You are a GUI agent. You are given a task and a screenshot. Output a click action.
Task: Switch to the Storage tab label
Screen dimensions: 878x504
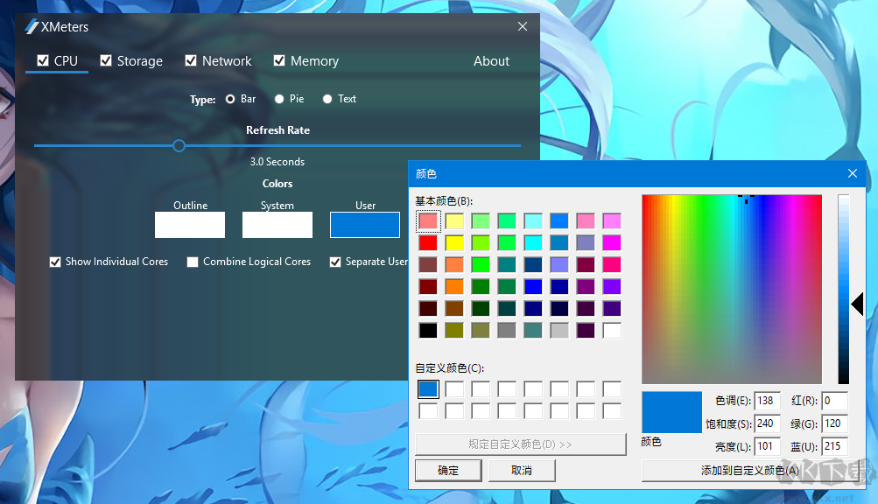click(x=139, y=61)
